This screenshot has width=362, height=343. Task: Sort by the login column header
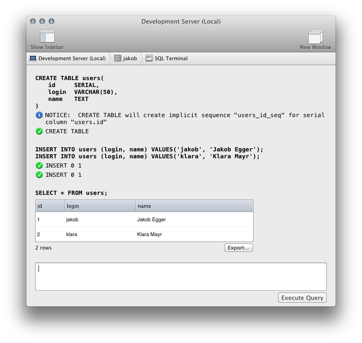100,206
